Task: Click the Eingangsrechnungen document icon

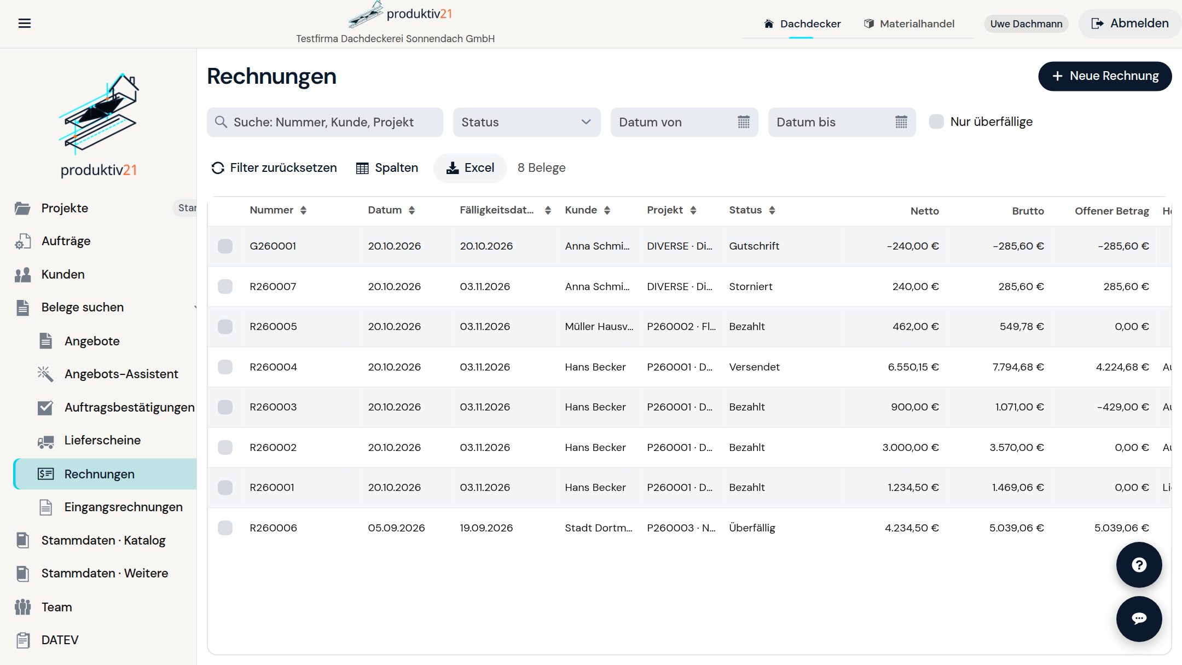Action: 45,507
